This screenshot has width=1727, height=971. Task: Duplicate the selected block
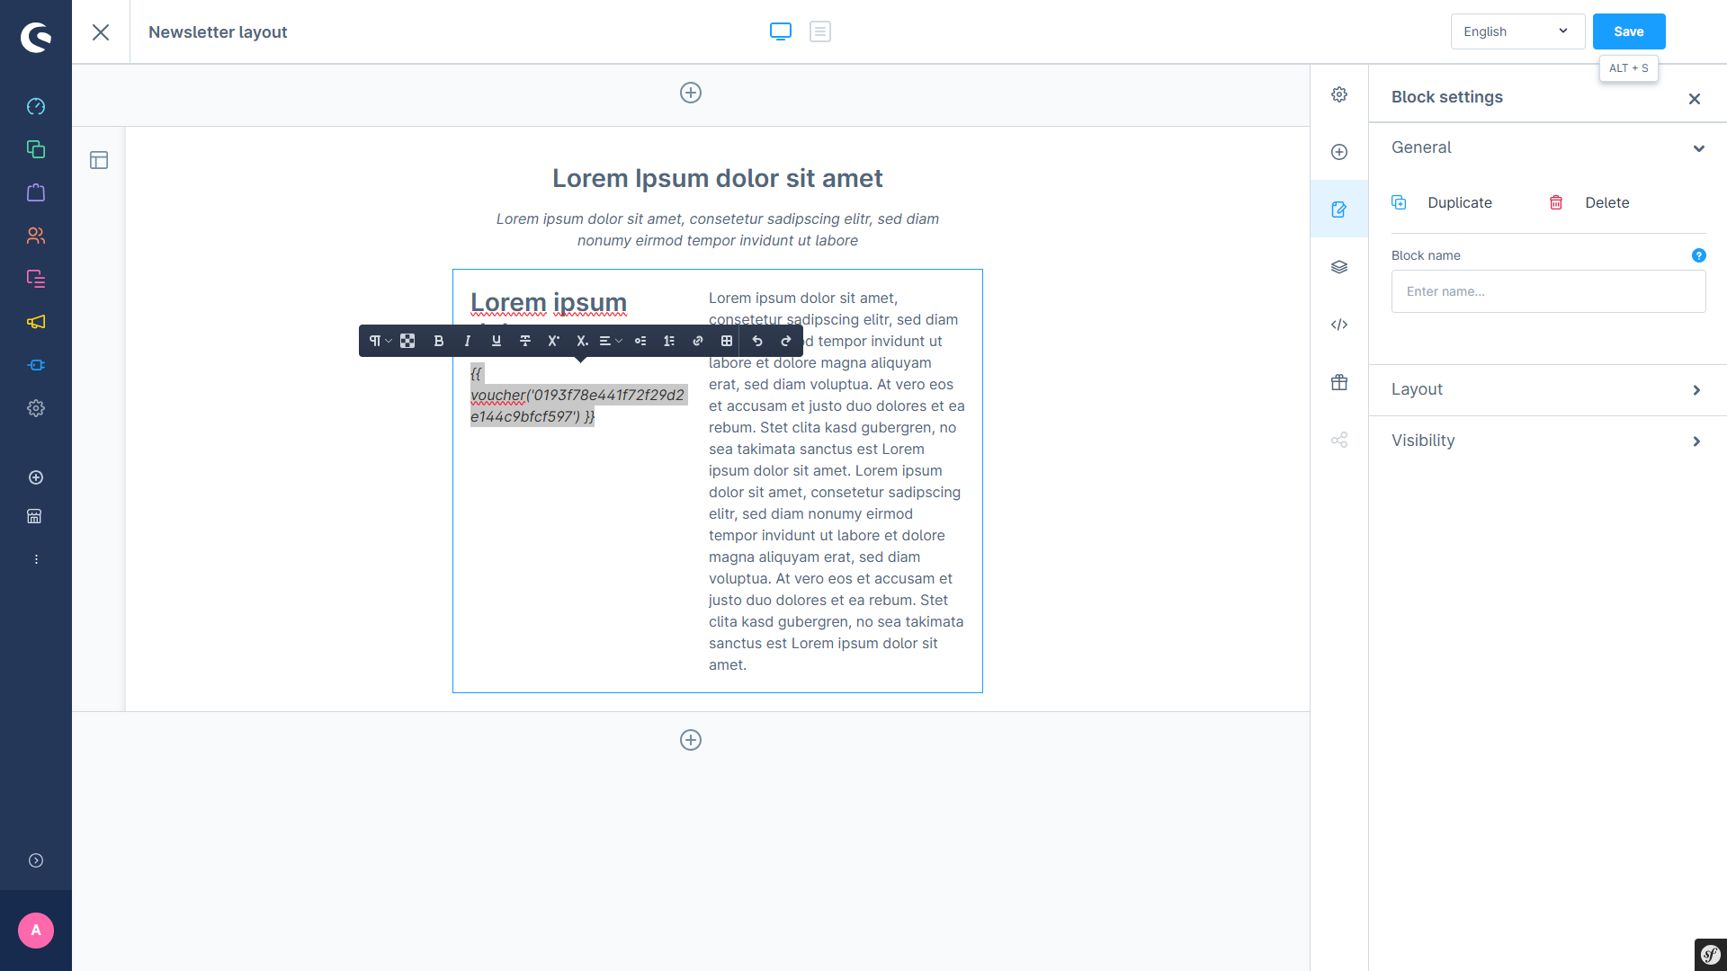pyautogui.click(x=1442, y=203)
